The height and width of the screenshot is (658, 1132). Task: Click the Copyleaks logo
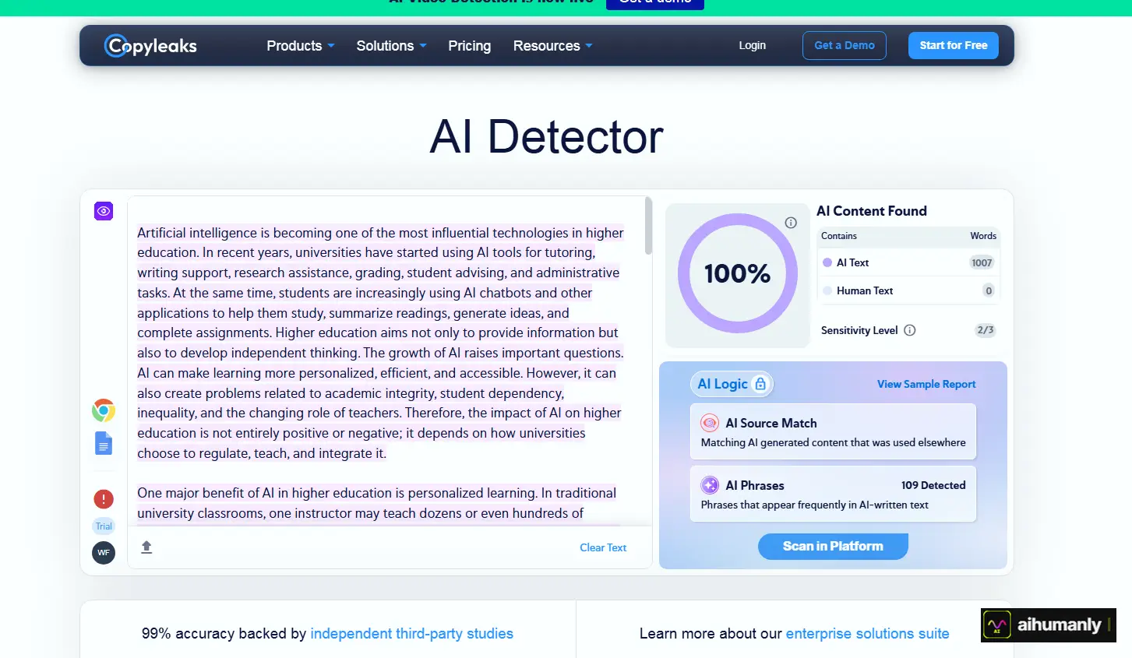150,46
